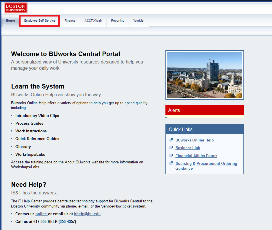Open the BUworks Online Help link
Viewport: 272px width, 230px height.
point(195,140)
